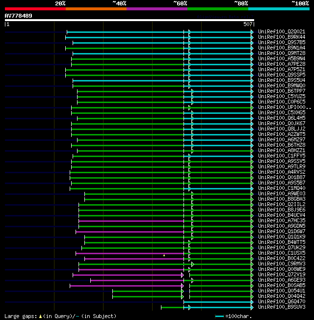Open subject UniRef100_B4UCV4
314x320 pixels.
[282, 215]
